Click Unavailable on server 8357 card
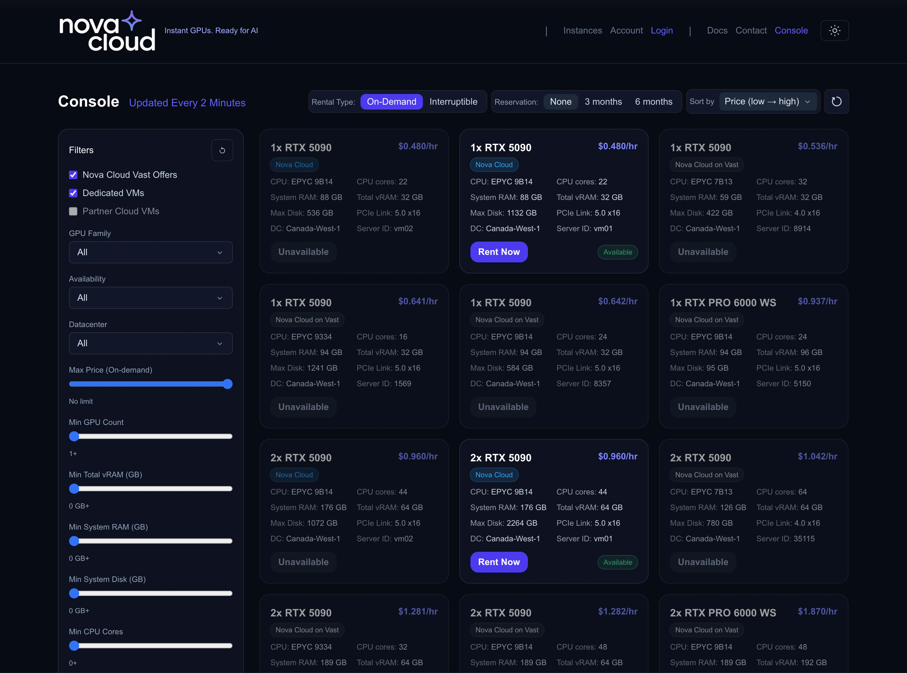 point(503,407)
